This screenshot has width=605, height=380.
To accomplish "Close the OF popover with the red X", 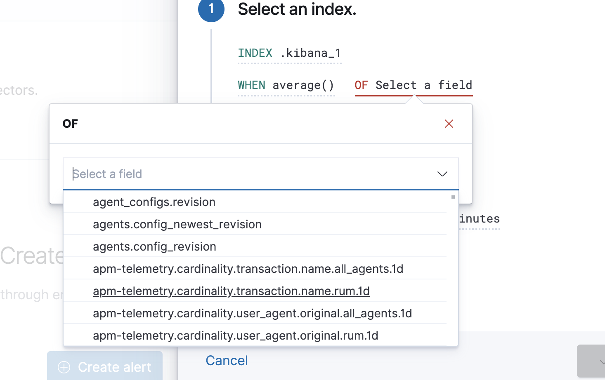I will click(x=449, y=124).
